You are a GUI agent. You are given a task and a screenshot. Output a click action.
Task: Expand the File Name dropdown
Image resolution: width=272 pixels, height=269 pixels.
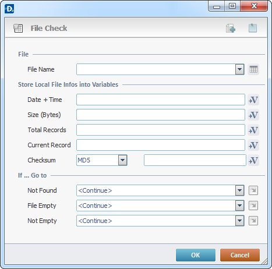coord(240,69)
